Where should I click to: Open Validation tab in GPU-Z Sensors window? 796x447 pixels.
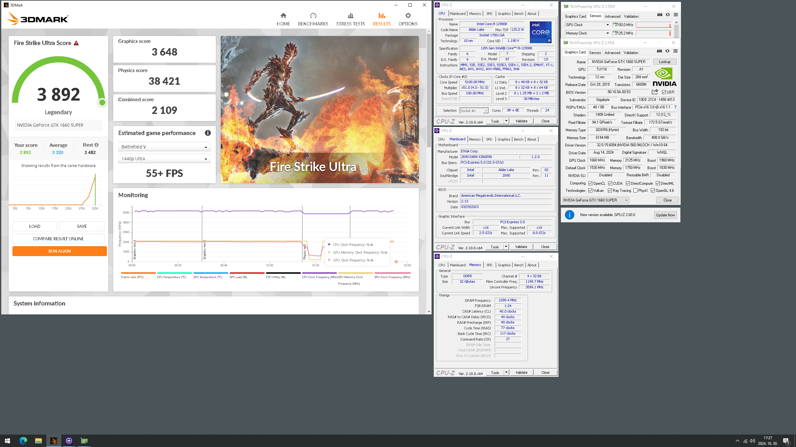pyautogui.click(x=631, y=16)
